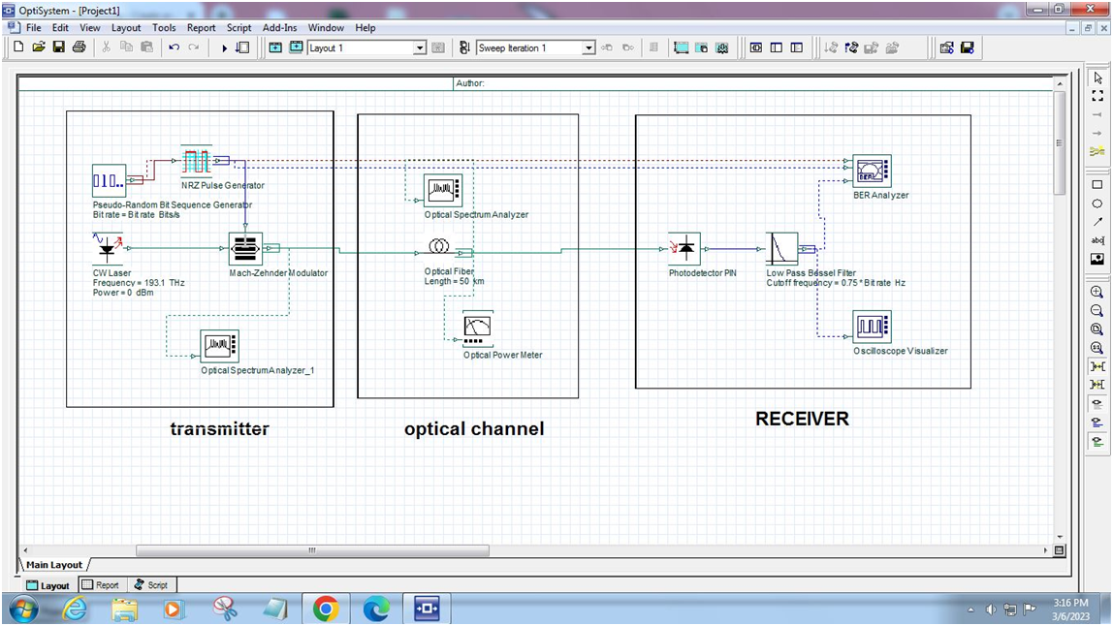Open the Layout menu
Image resolution: width=1113 pixels, height=626 pixels.
point(126,28)
